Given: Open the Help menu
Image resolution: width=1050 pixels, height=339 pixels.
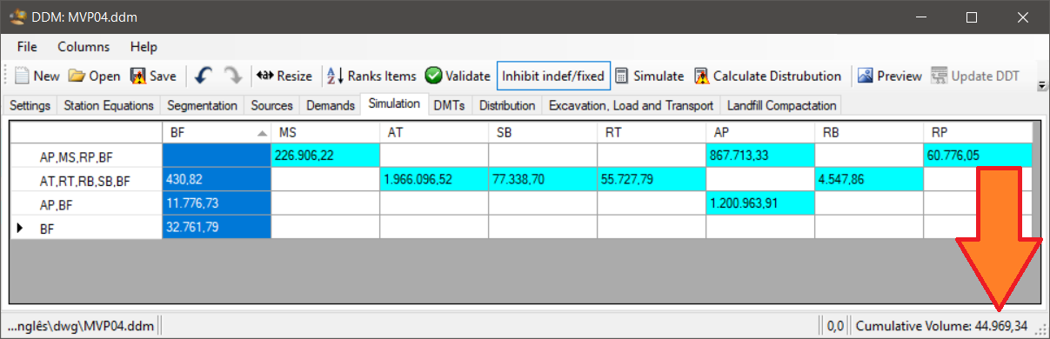Looking at the screenshot, I should pos(144,46).
